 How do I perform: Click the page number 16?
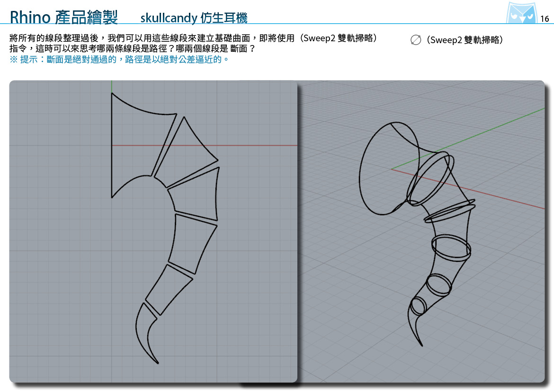545,19
